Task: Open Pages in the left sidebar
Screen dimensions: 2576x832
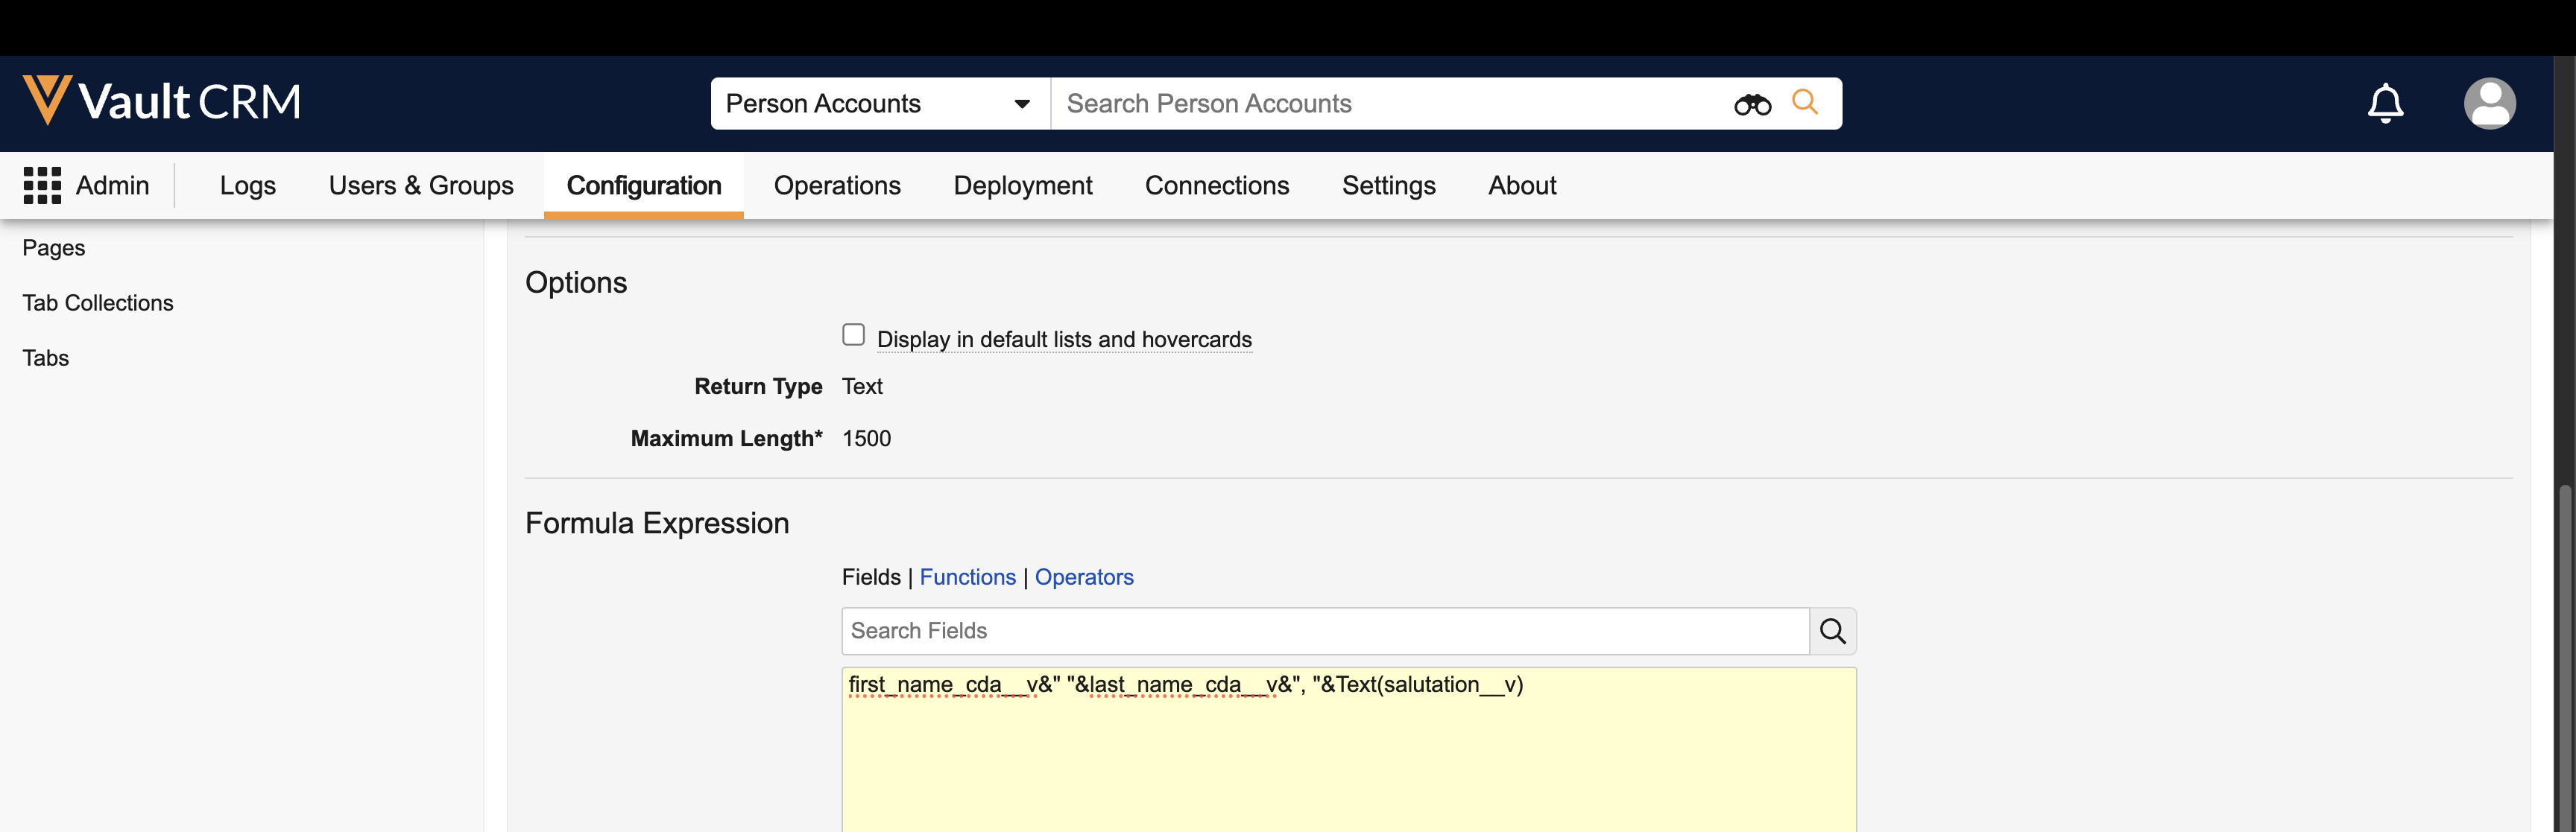Action: click(54, 248)
